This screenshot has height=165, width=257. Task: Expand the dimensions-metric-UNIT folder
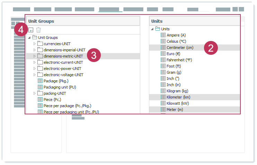(x=34, y=56)
